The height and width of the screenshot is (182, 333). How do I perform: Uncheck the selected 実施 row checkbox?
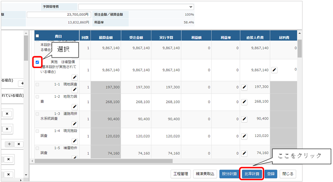37,62
